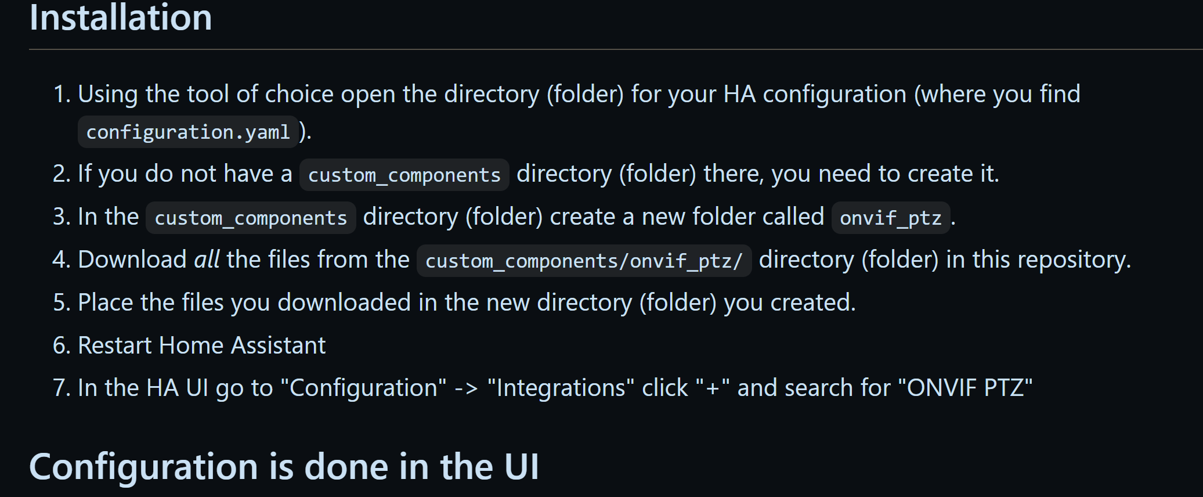
Task: Click the quoted "Configuration" text in step 7
Action: (x=363, y=388)
